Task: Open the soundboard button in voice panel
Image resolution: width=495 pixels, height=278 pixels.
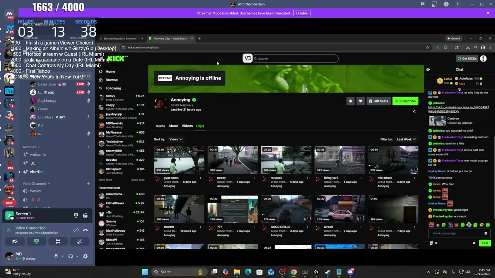Action: tap(80, 241)
